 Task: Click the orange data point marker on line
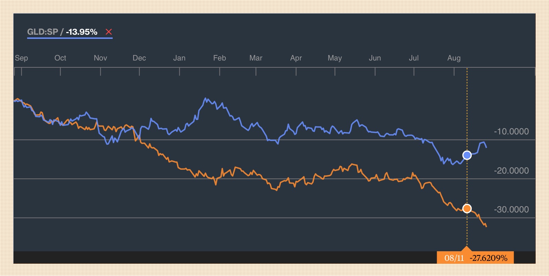(467, 209)
